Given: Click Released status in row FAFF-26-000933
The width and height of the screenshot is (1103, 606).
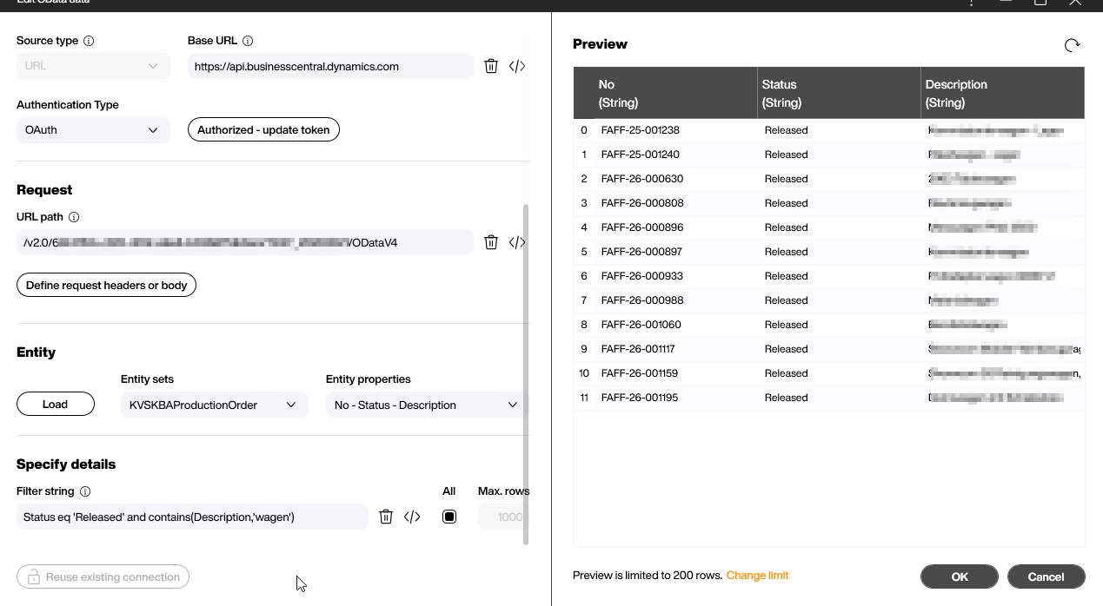Looking at the screenshot, I should (787, 276).
